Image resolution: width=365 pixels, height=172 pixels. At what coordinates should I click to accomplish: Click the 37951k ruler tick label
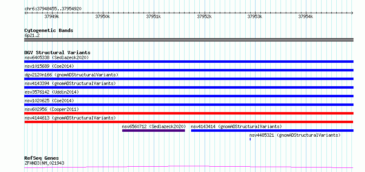pyautogui.click(x=153, y=16)
